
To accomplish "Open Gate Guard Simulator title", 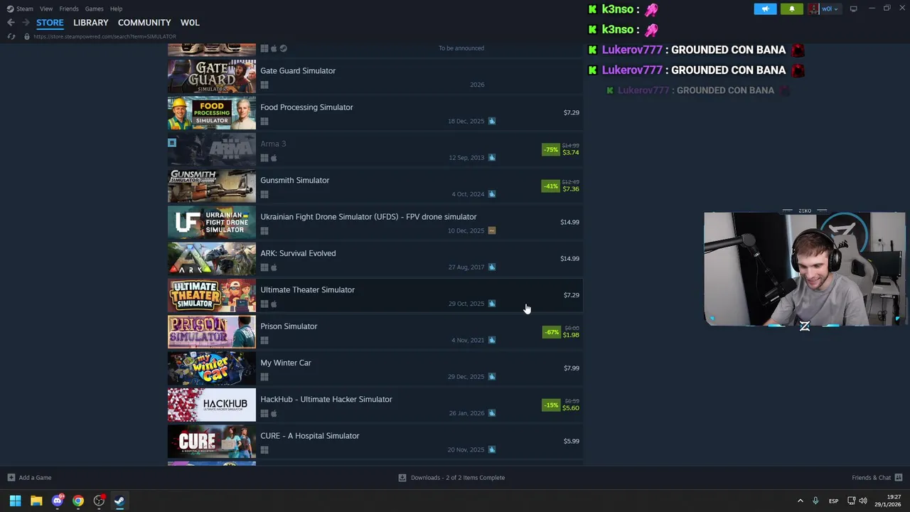I will click(298, 70).
